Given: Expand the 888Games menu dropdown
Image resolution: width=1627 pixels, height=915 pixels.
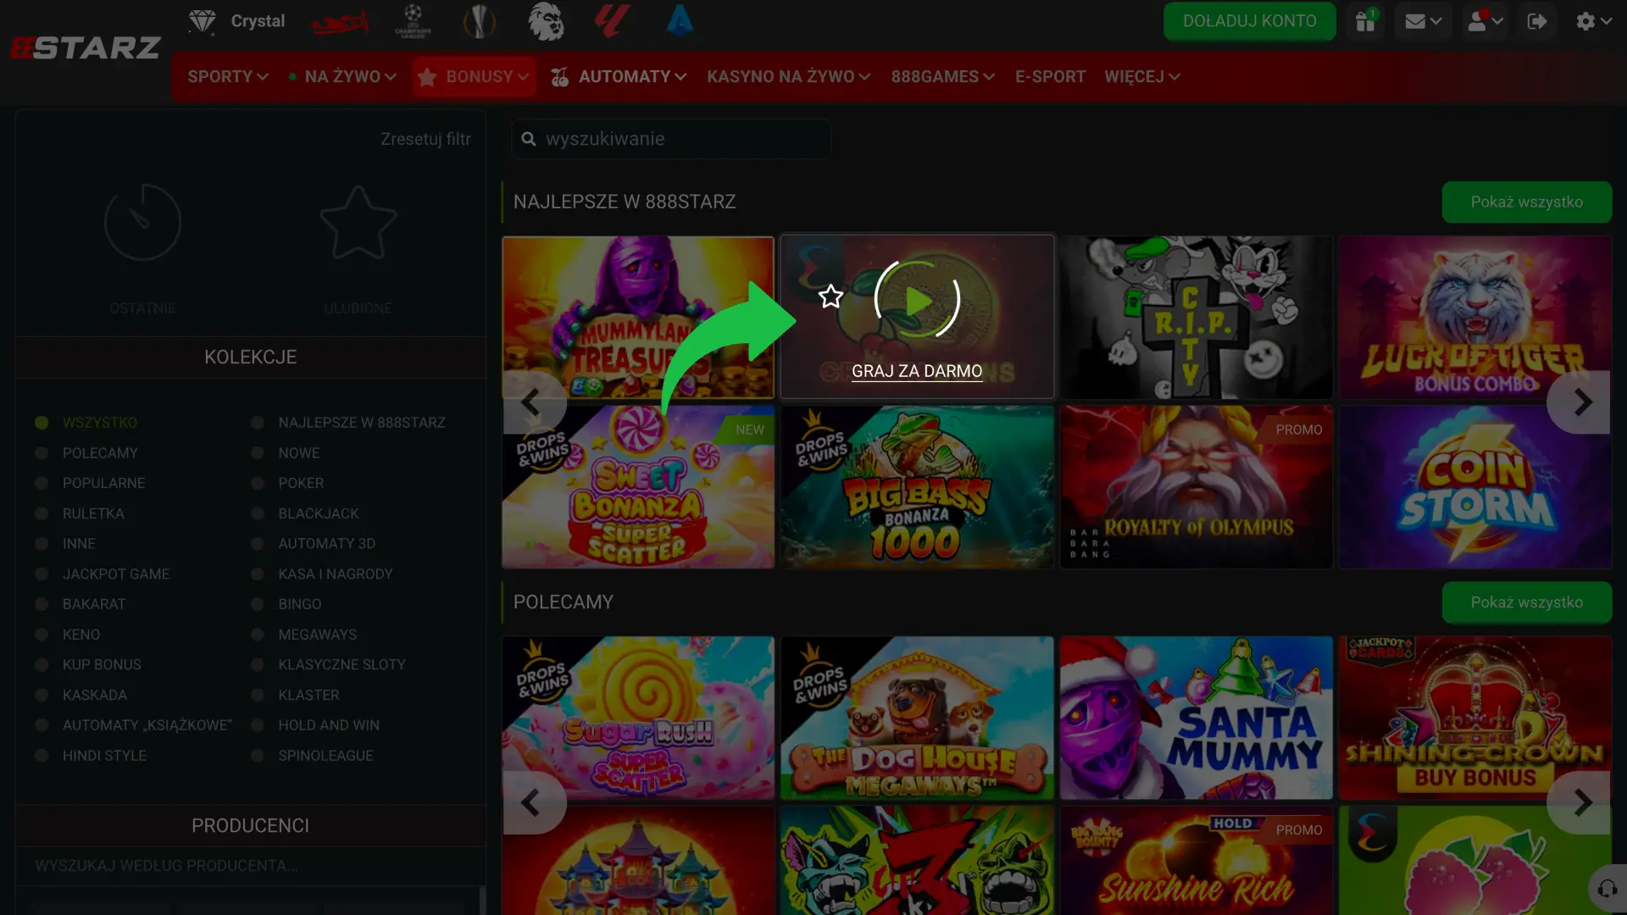Looking at the screenshot, I should pyautogui.click(x=943, y=76).
